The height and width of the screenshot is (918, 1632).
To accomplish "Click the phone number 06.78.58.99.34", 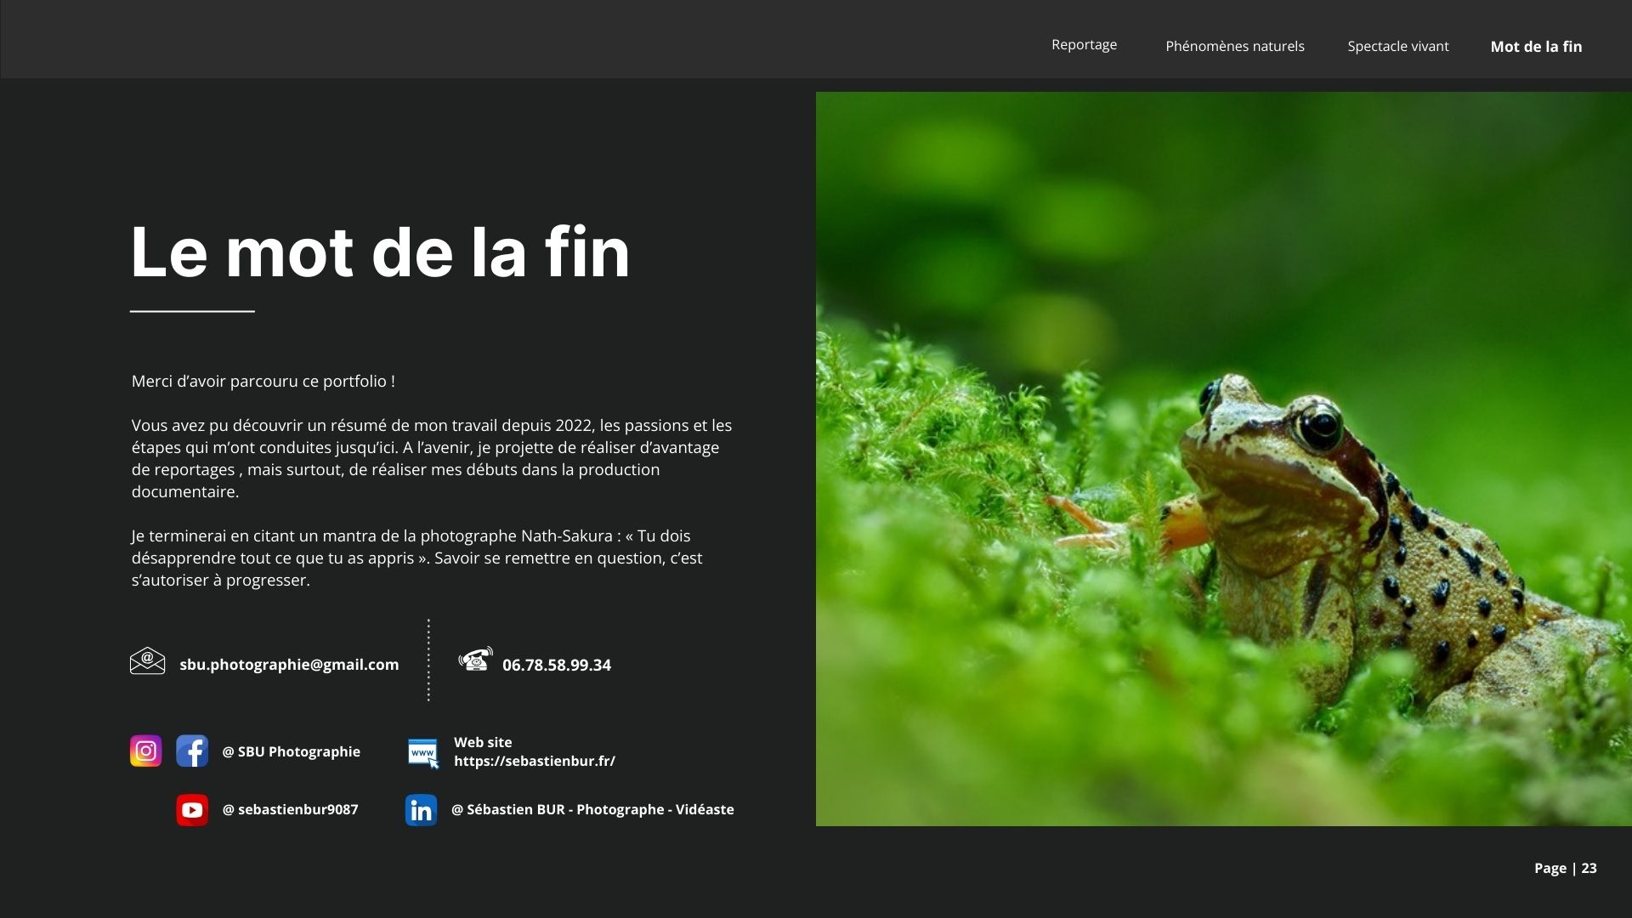I will (557, 666).
